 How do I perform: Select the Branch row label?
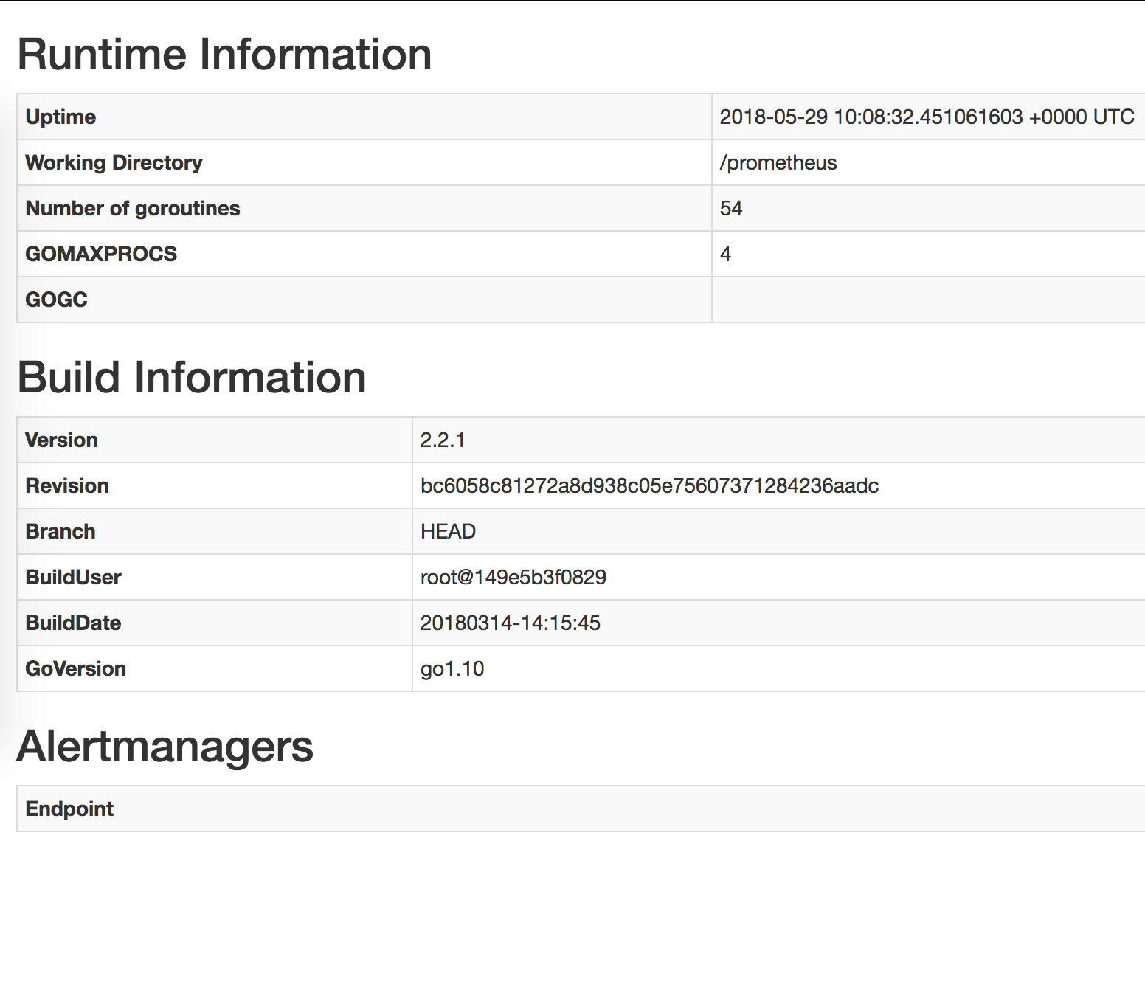(x=60, y=531)
